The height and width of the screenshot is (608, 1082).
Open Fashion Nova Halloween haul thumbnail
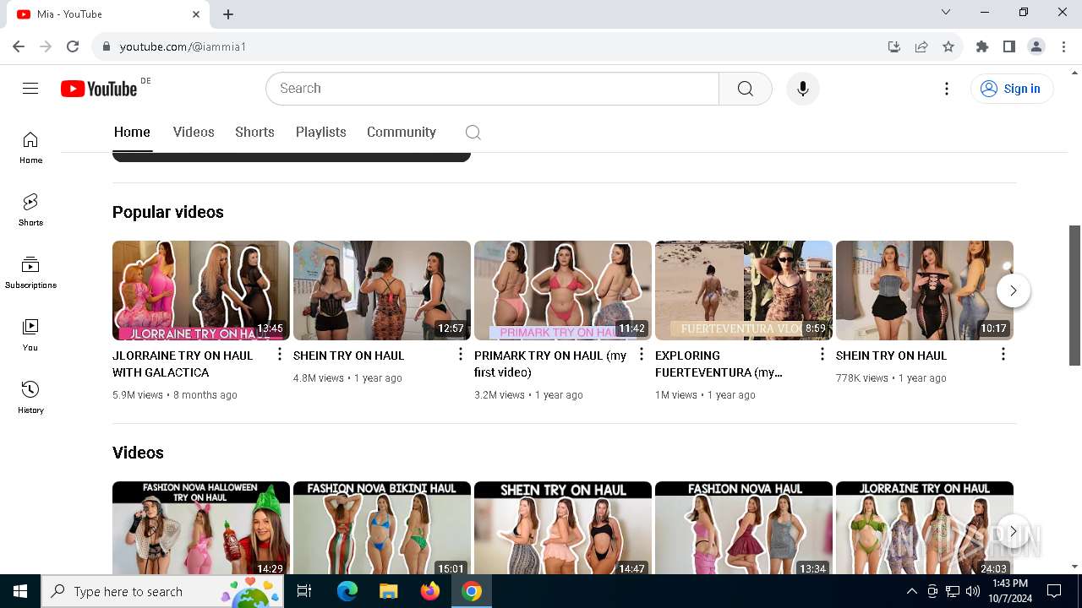click(201, 528)
